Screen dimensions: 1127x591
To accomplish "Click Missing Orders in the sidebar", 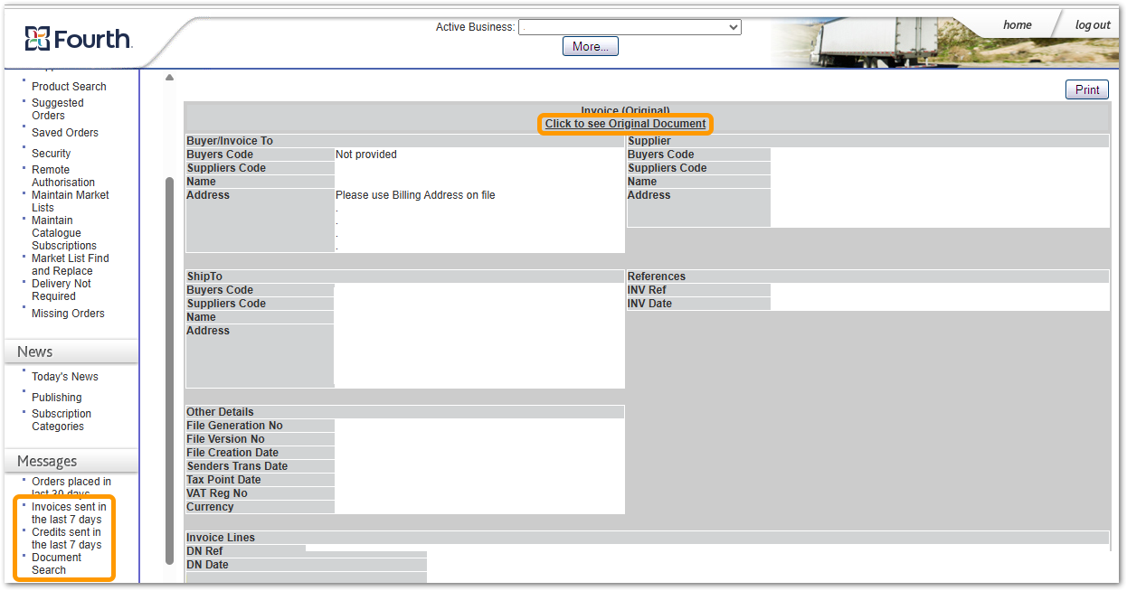I will click(68, 314).
